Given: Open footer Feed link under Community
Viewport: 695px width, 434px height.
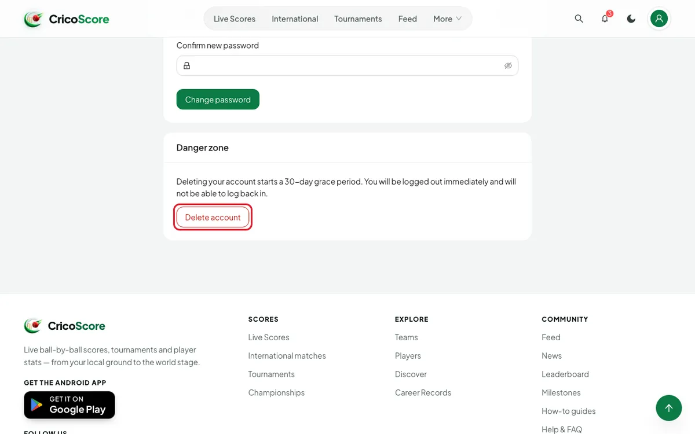Looking at the screenshot, I should [551, 337].
